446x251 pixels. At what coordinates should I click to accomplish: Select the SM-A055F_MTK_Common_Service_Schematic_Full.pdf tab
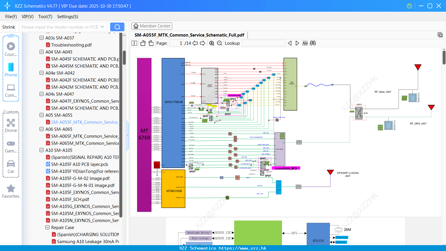click(189, 35)
